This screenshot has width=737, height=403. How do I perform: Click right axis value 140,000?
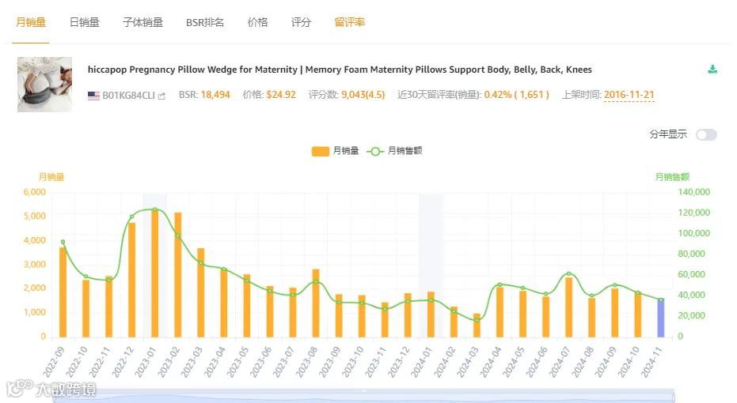click(x=693, y=192)
